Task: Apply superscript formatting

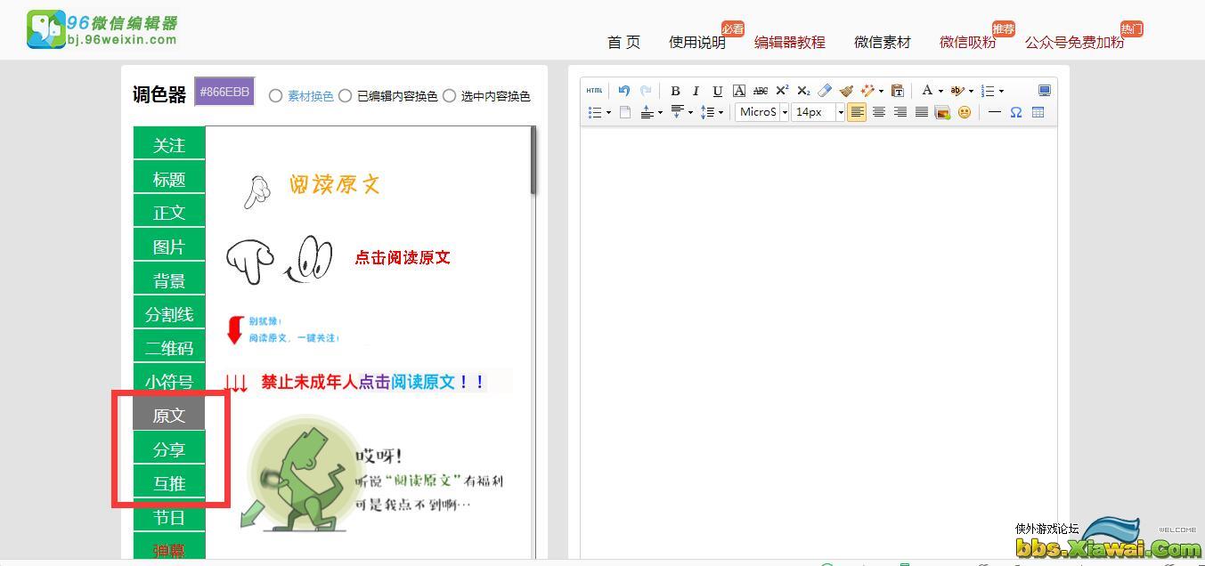Action: coord(782,91)
